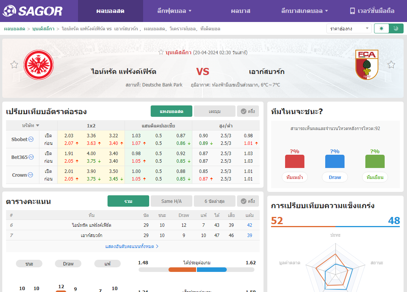Switch to light mode sun icon
407x292 pixels.
(381, 28)
